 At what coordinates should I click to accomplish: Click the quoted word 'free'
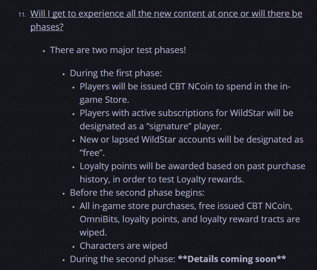[x=92, y=153]
